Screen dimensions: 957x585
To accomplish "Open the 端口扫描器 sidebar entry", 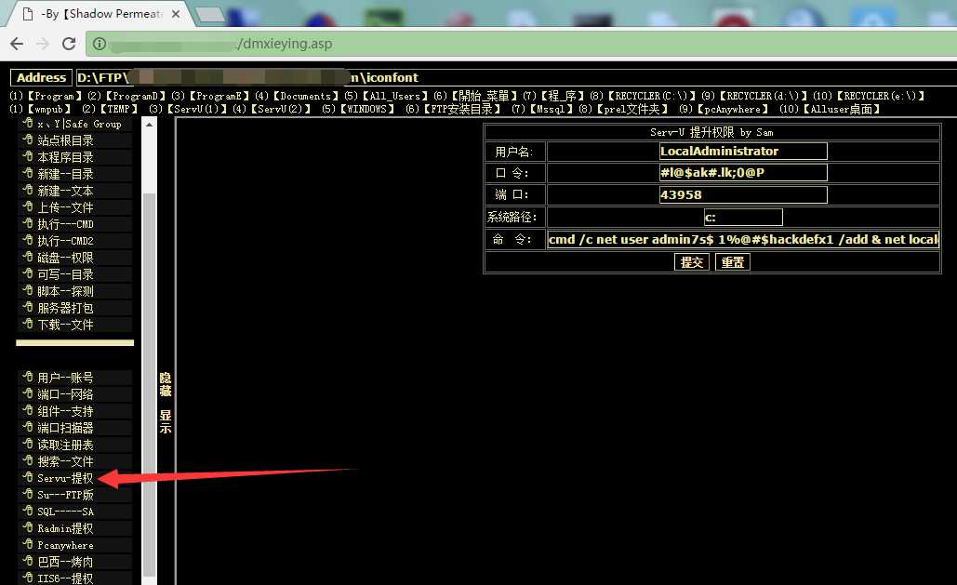I will [x=65, y=428].
